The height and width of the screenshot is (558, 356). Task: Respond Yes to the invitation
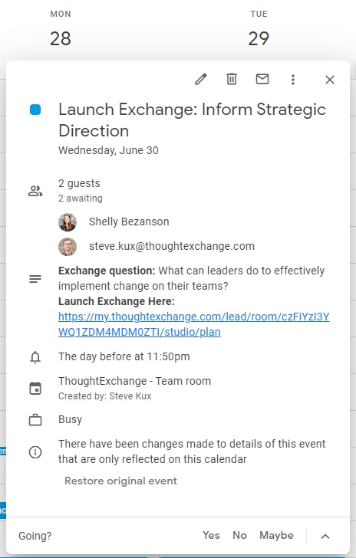211,535
